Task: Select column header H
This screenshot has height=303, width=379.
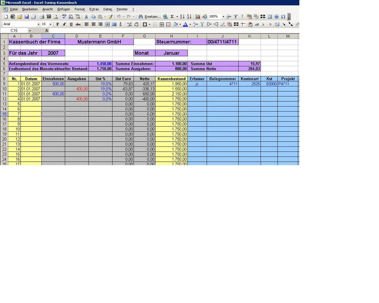Action: (x=171, y=36)
